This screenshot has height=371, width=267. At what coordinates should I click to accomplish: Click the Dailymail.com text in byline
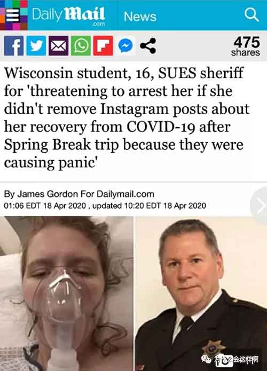pos(125,194)
